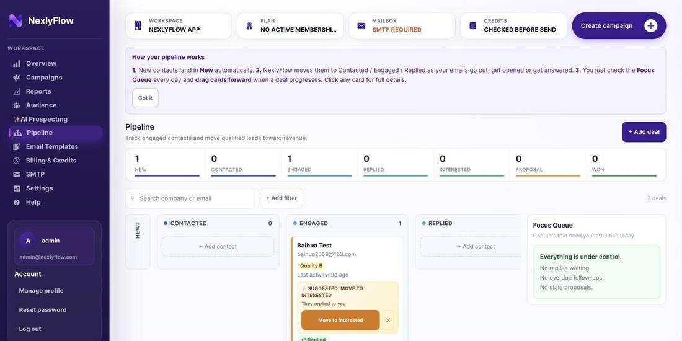Viewport: 682px width, 341px height.
Task: Filter by the Won stage counter
Action: (x=624, y=164)
